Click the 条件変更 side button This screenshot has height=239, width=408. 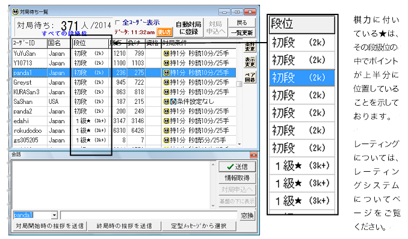pyautogui.click(x=250, y=46)
